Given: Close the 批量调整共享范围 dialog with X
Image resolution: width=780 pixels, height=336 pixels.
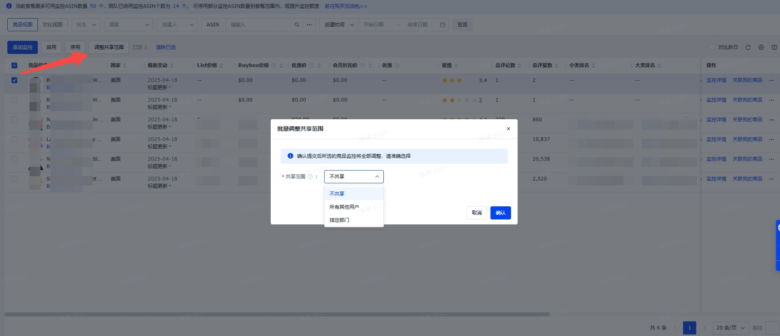Looking at the screenshot, I should click(x=508, y=129).
